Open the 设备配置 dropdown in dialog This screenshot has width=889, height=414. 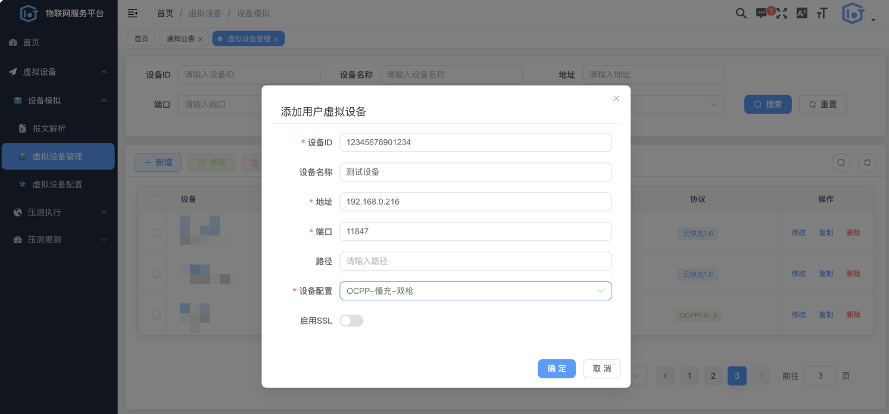click(476, 291)
